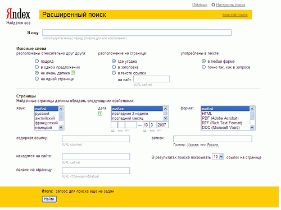Click format list scroll down arrow
This screenshot has height=210, width=281.
(x=252, y=128)
